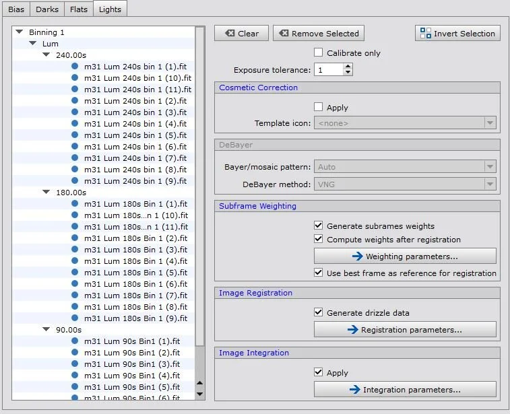This screenshot has width=510, height=414.
Task: Click blue dot of m31 Lum 180s Bin 1 (9).fit
Action: pyautogui.click(x=75, y=318)
